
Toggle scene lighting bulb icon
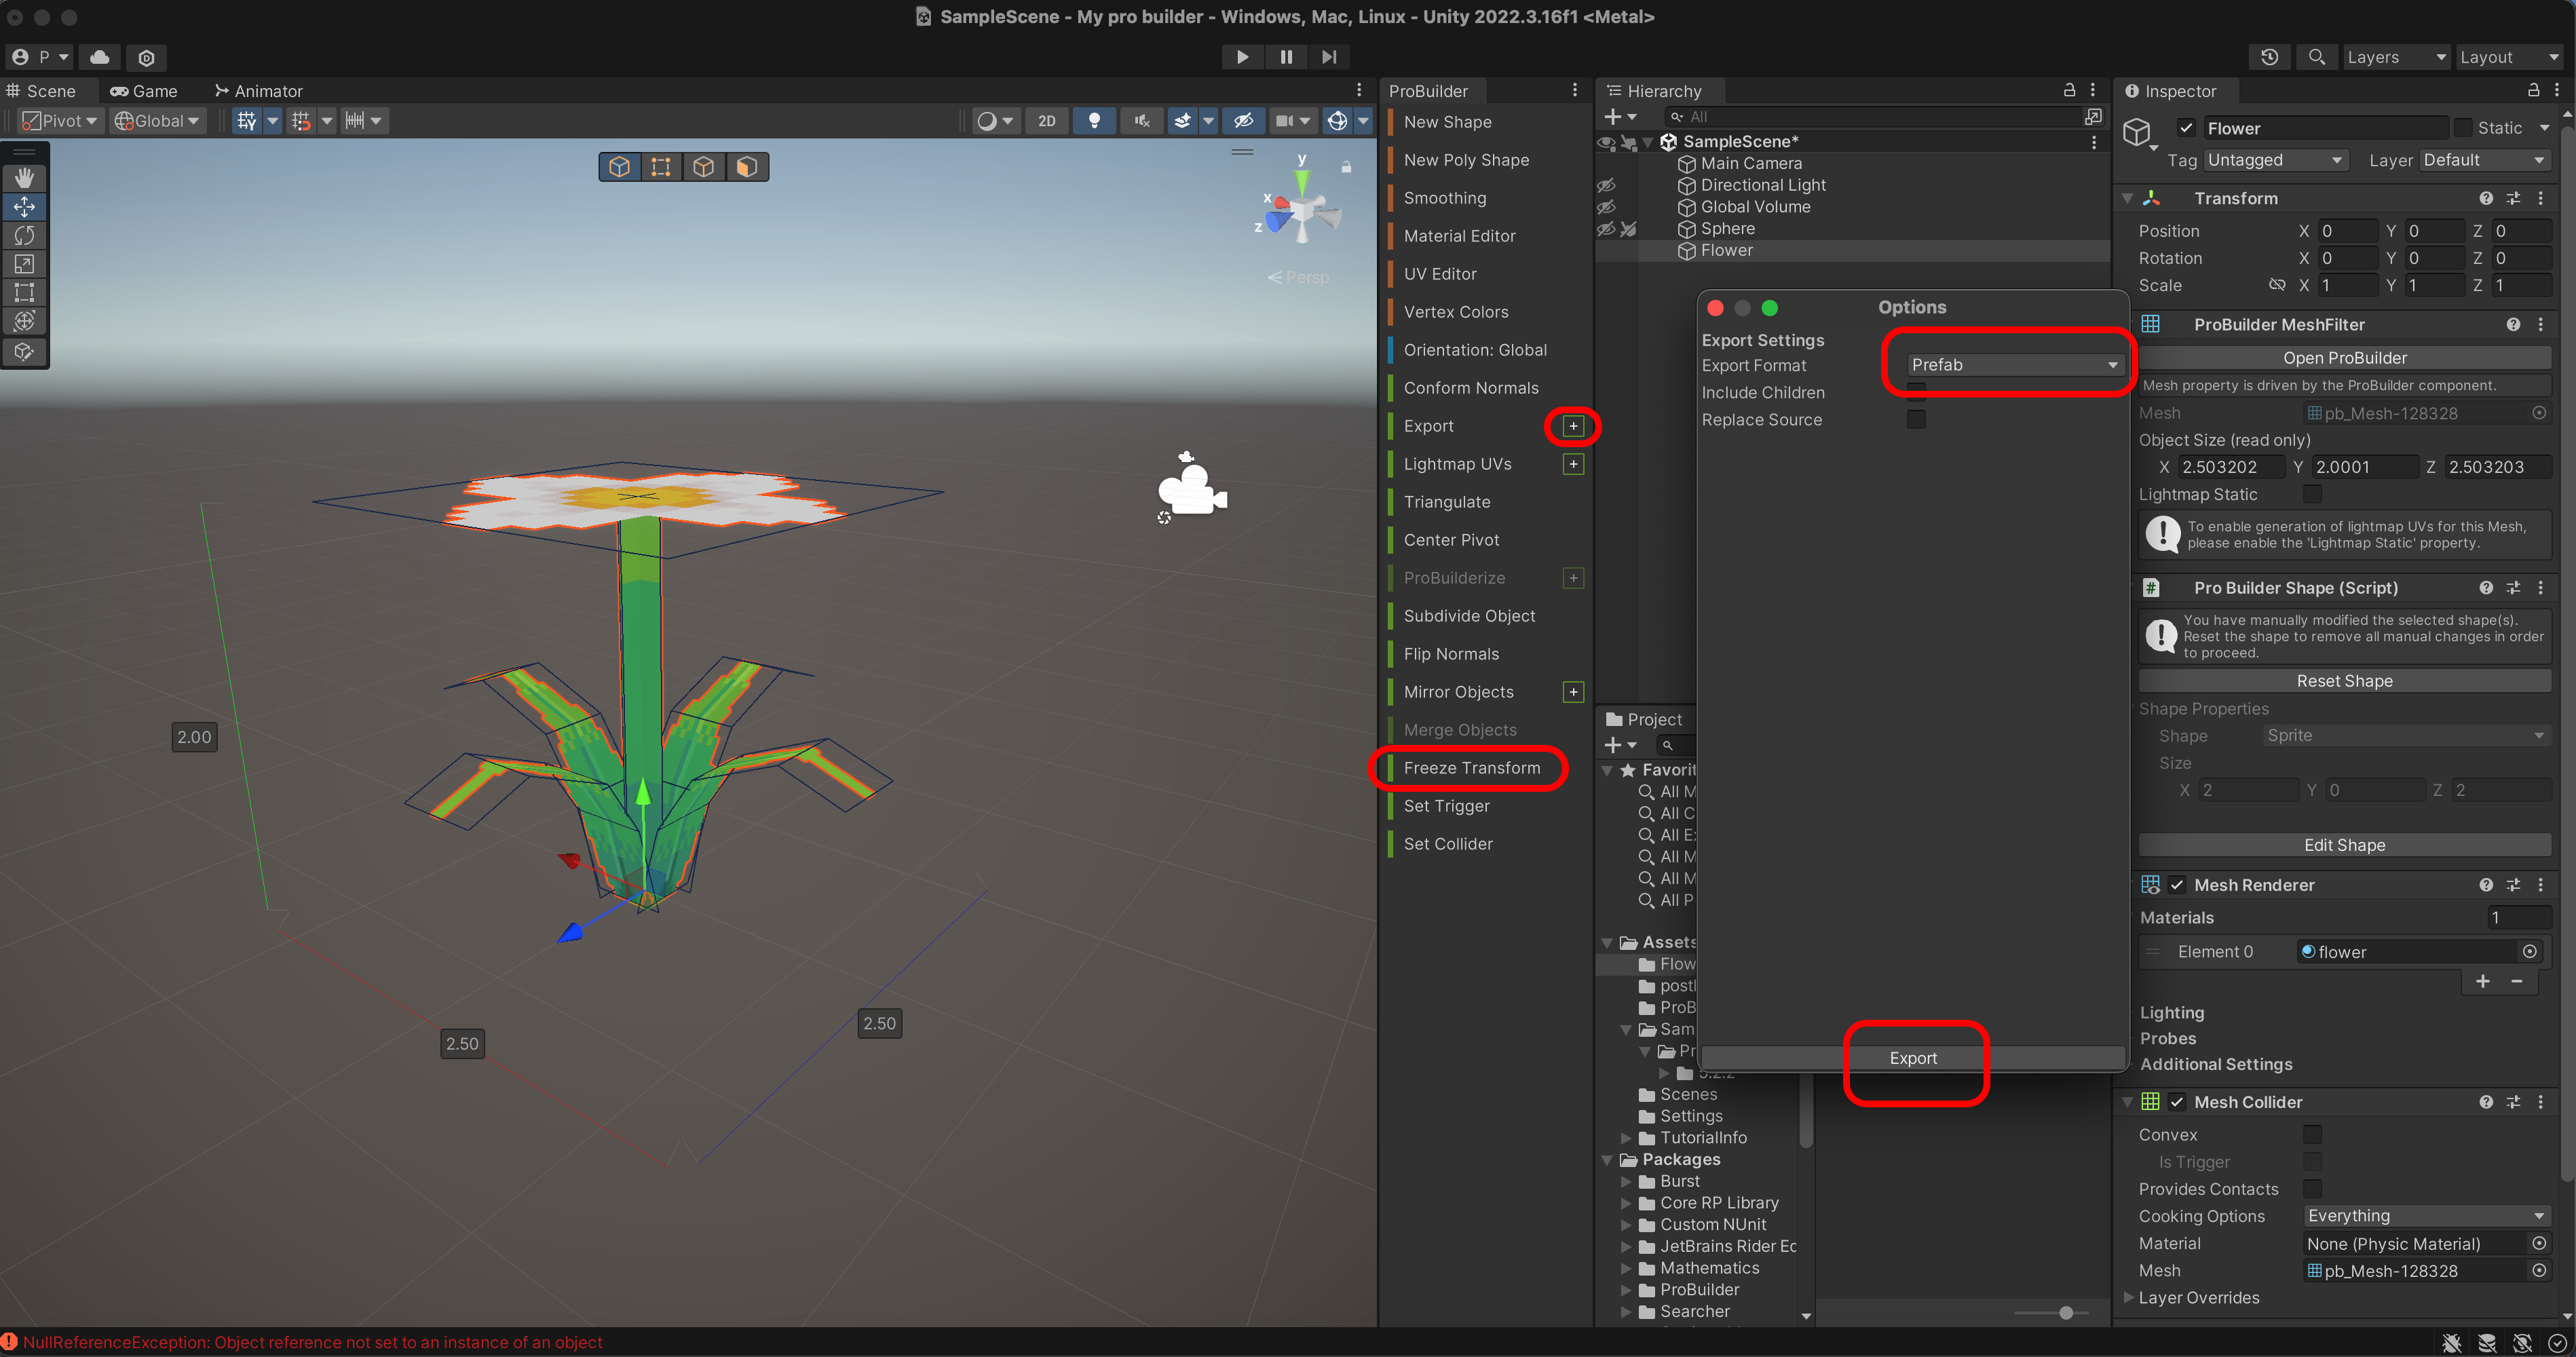click(1094, 121)
